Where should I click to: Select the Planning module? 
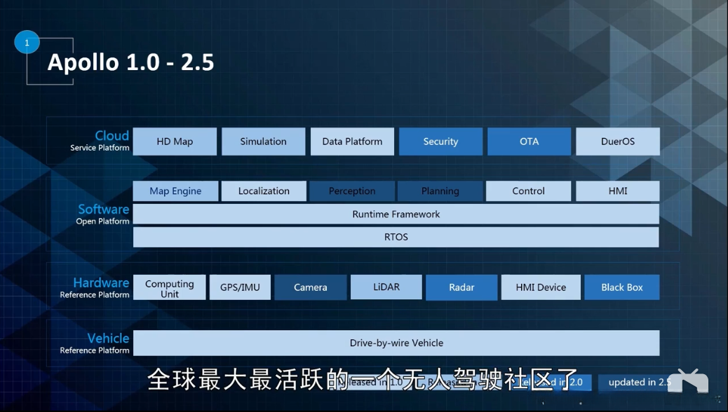pyautogui.click(x=440, y=191)
